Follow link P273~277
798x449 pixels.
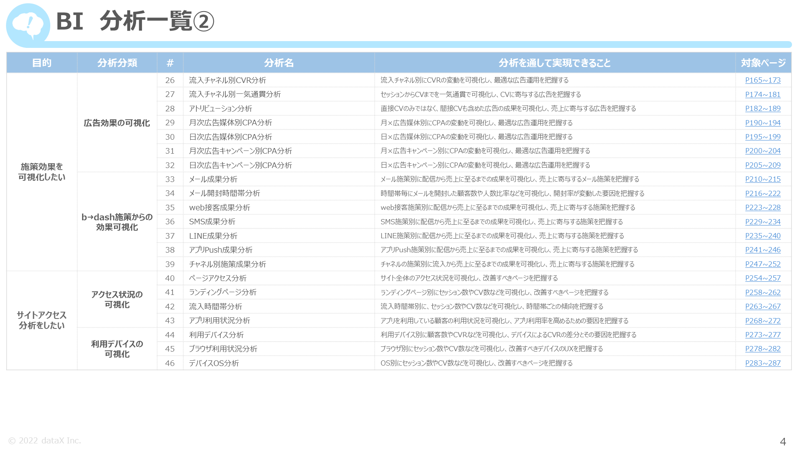click(762, 335)
